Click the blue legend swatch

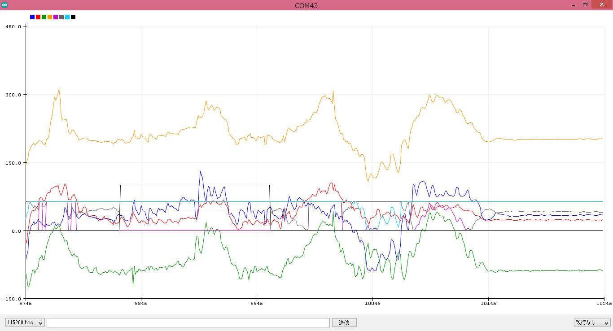point(32,17)
